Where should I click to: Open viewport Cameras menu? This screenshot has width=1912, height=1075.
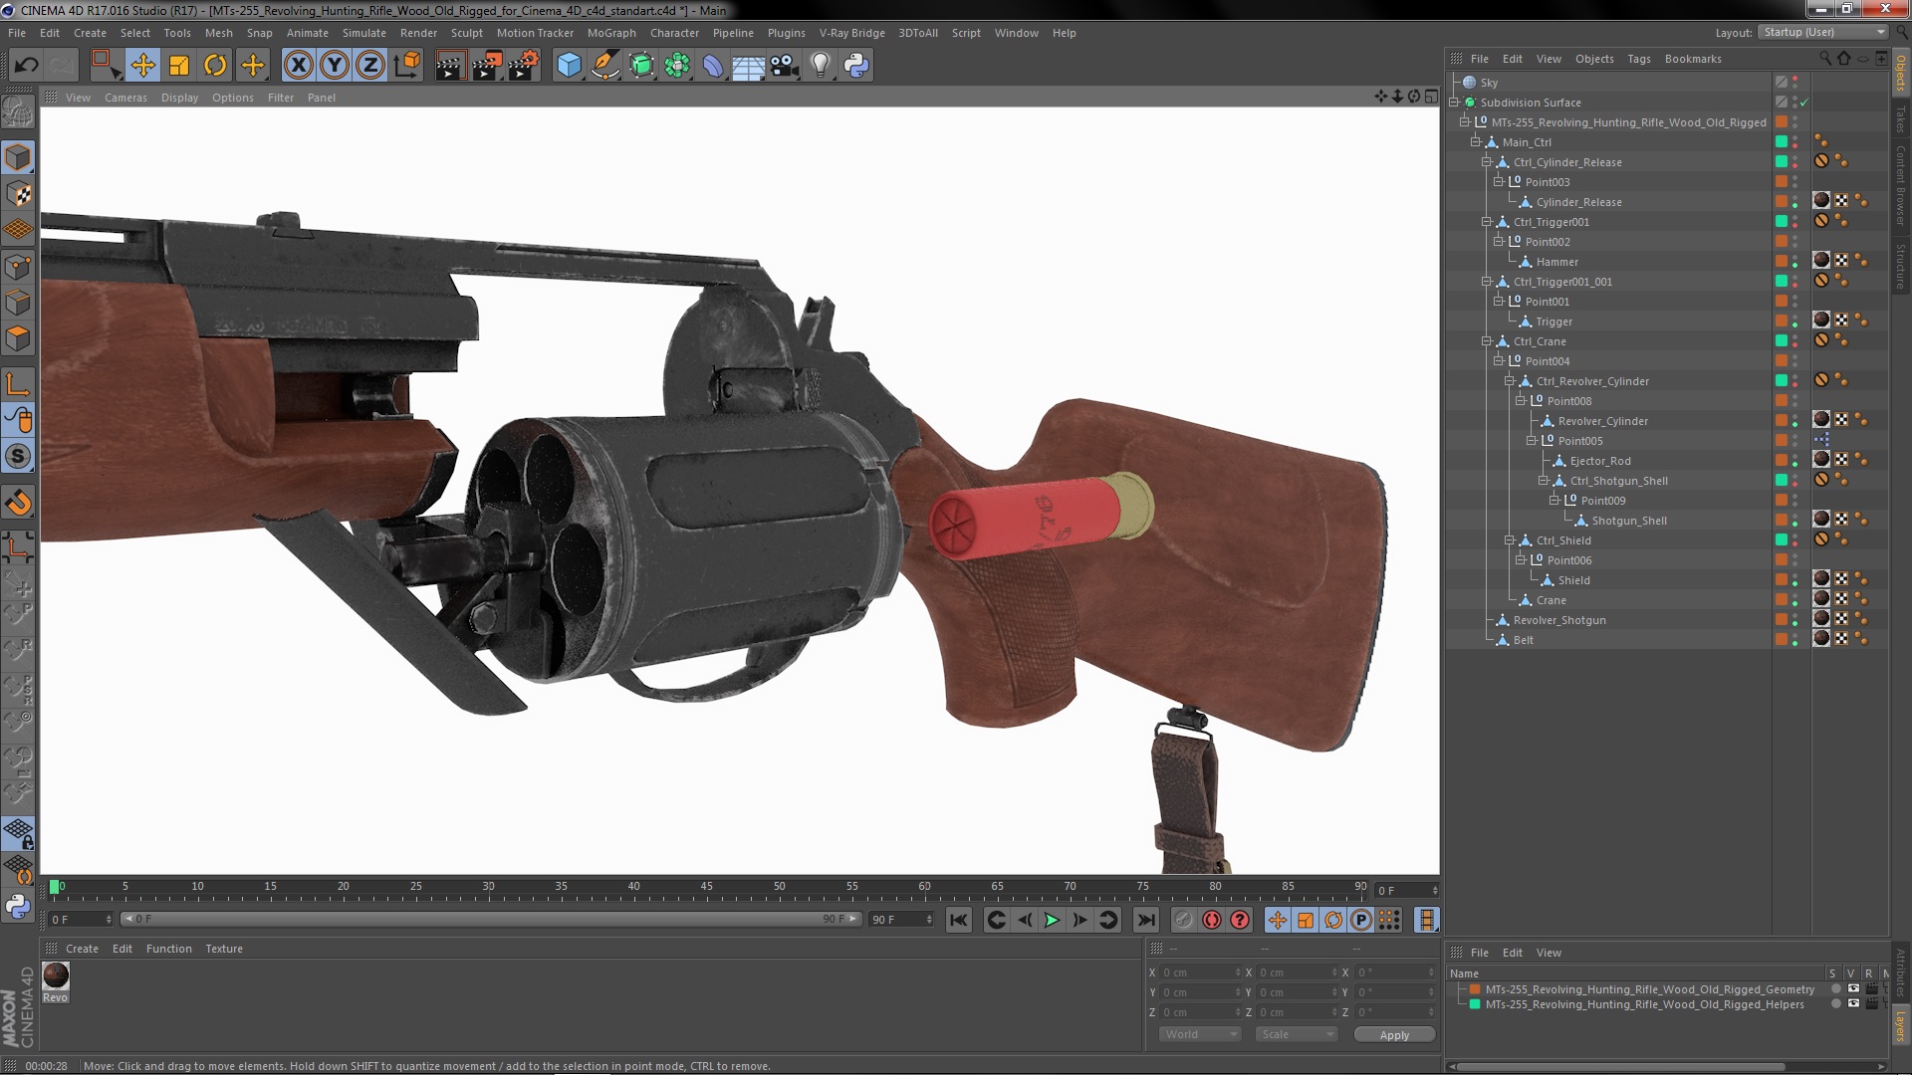point(125,98)
